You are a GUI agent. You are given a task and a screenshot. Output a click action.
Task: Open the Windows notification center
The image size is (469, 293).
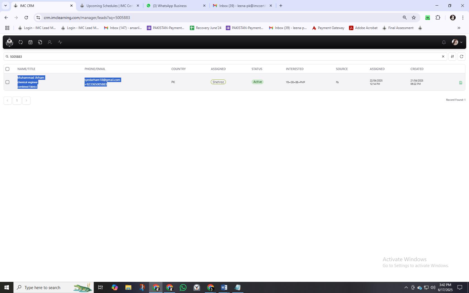[x=460, y=287]
